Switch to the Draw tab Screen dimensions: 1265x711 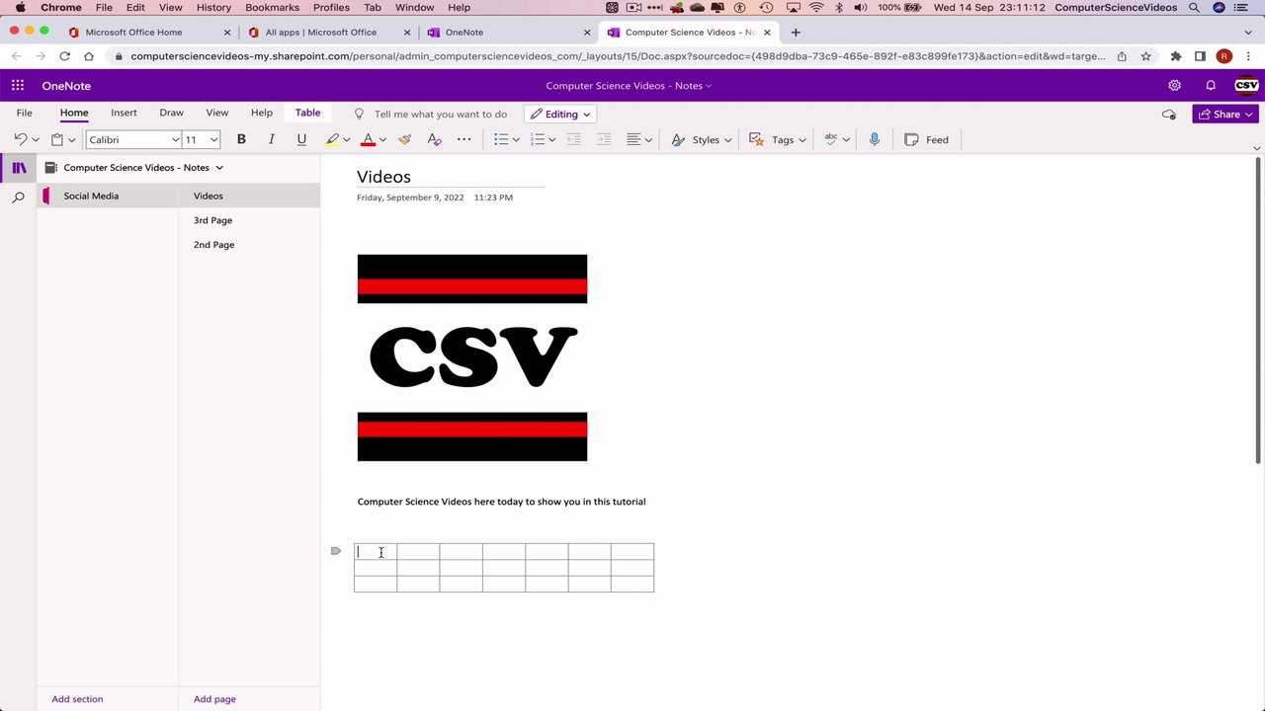coord(171,113)
